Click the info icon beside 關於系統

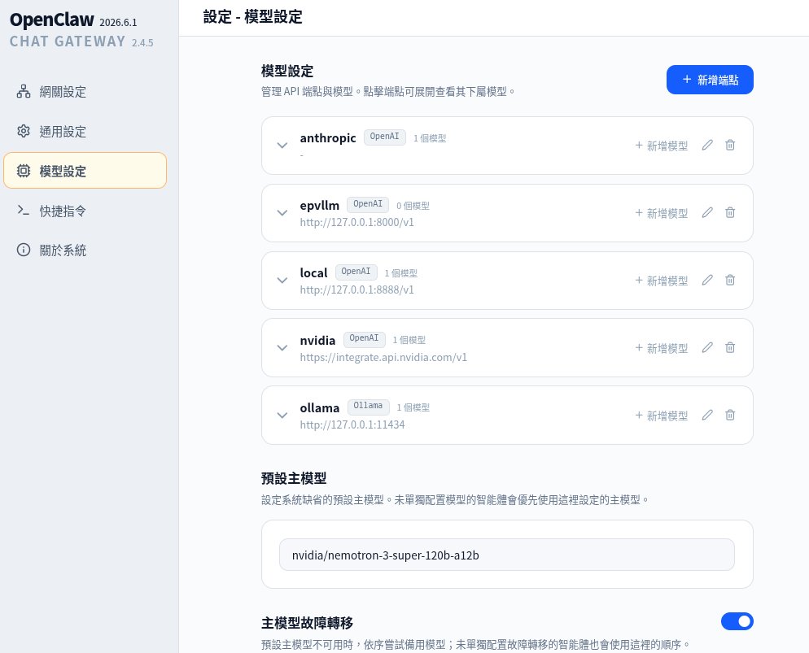(x=24, y=250)
